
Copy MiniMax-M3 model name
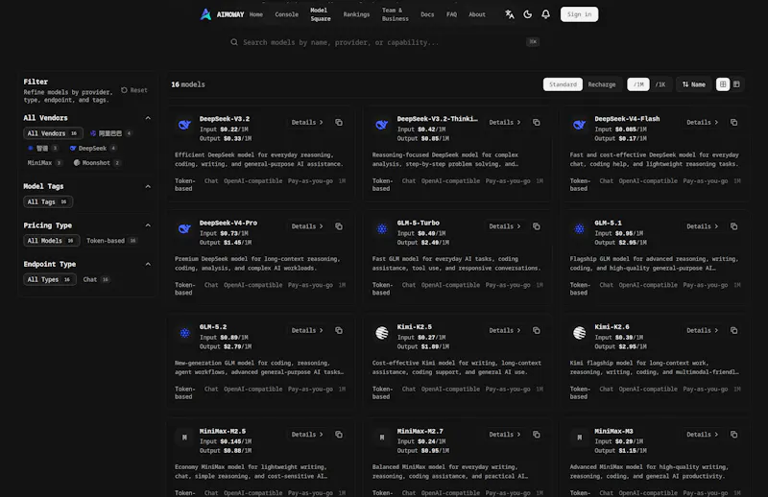tap(733, 435)
